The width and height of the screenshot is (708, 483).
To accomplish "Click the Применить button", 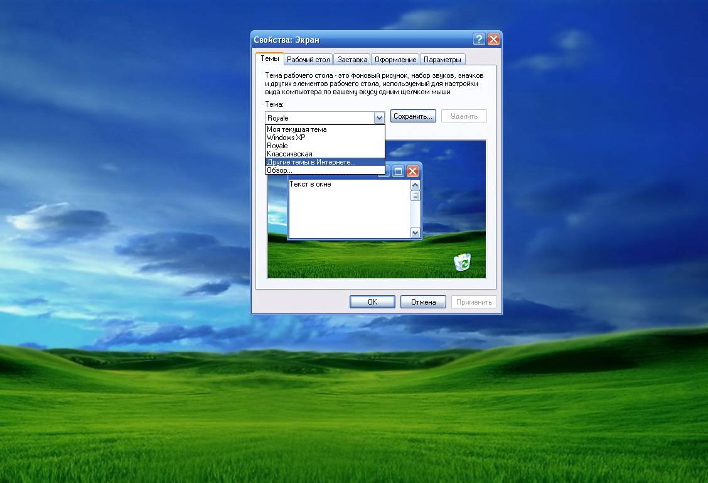I will tap(474, 302).
